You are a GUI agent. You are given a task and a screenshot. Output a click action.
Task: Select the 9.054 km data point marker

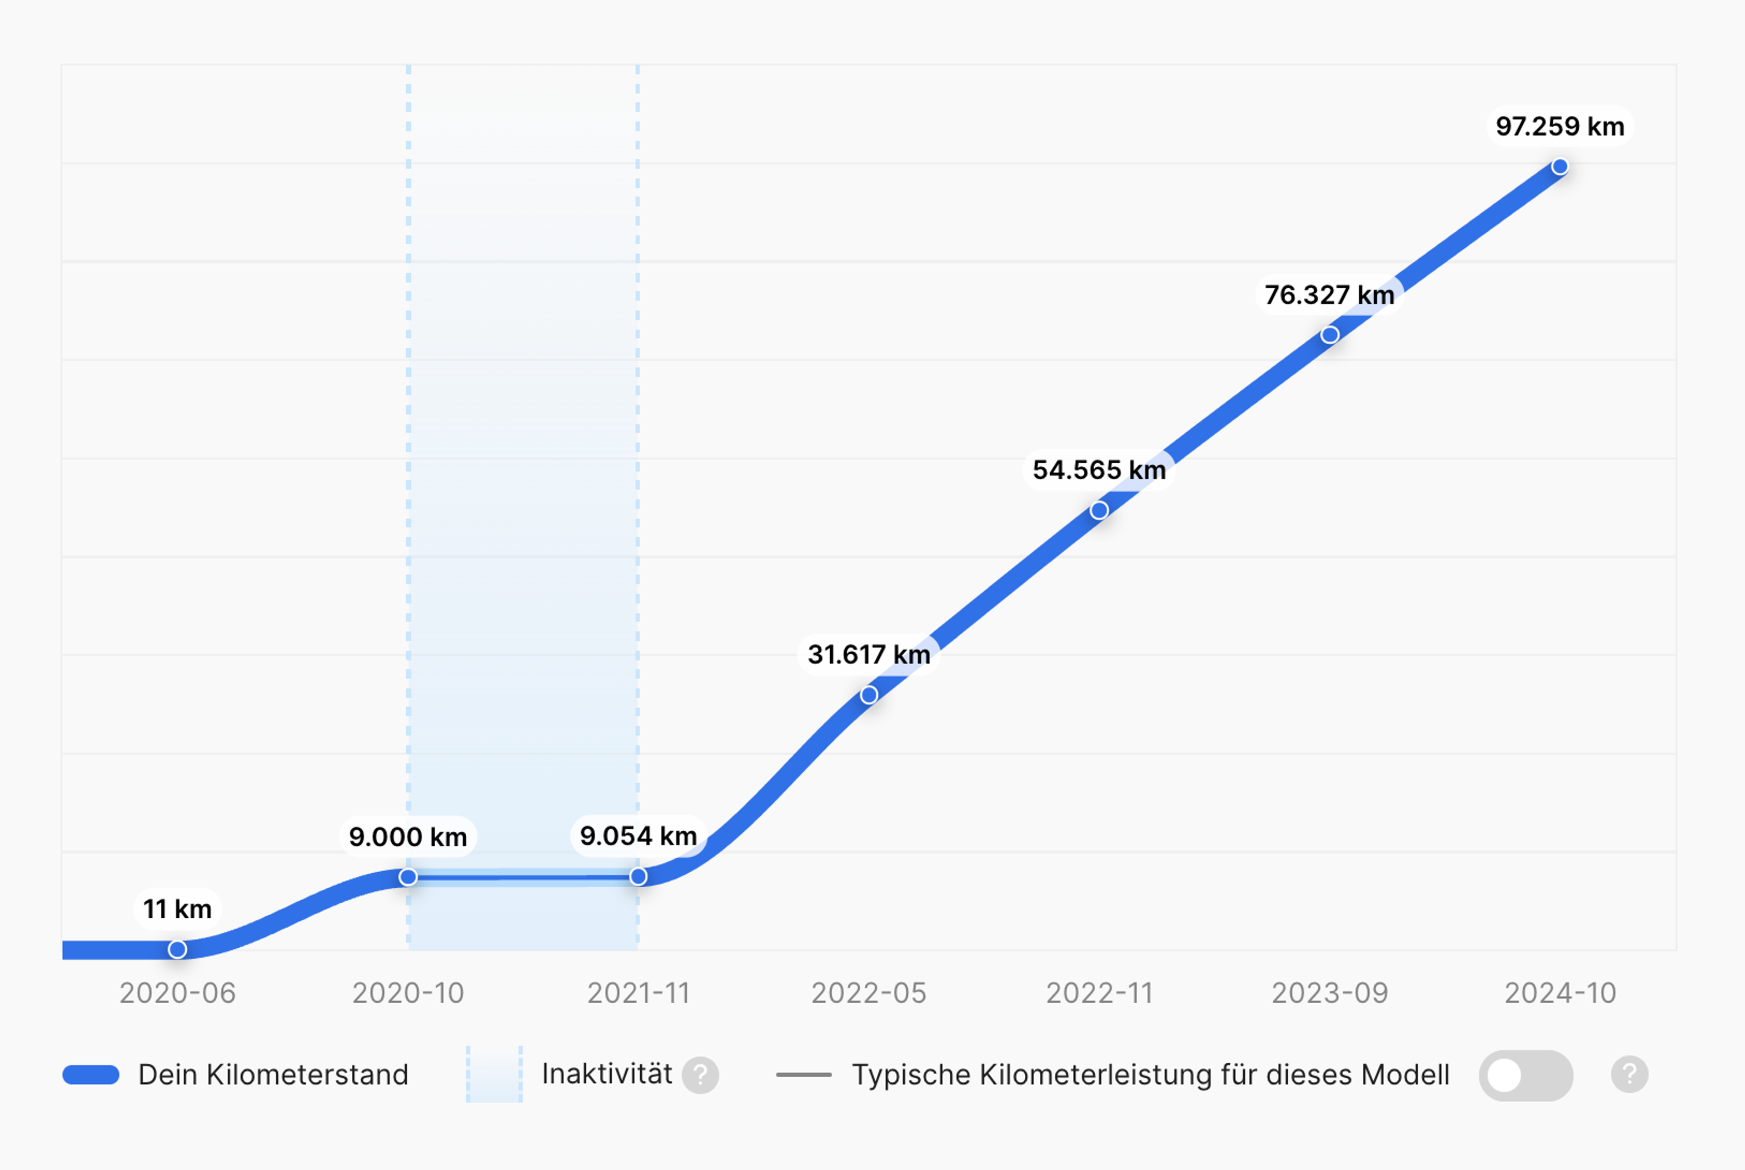tap(638, 876)
